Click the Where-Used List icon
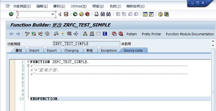Viewport: 216px width, 111px height. [76, 34]
